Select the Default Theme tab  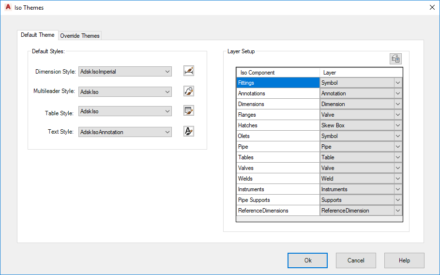point(38,35)
